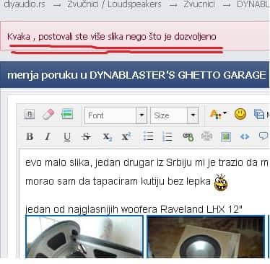Toggle underline formatting

pos(67,137)
